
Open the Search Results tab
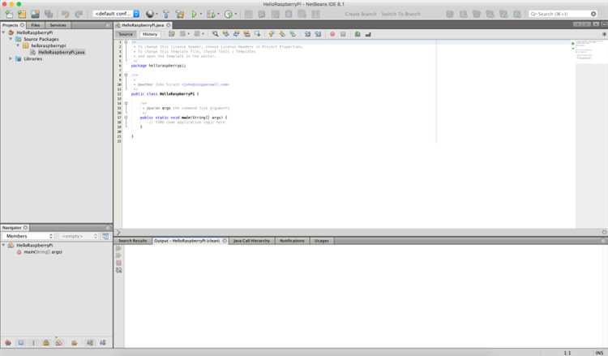[x=133, y=241]
